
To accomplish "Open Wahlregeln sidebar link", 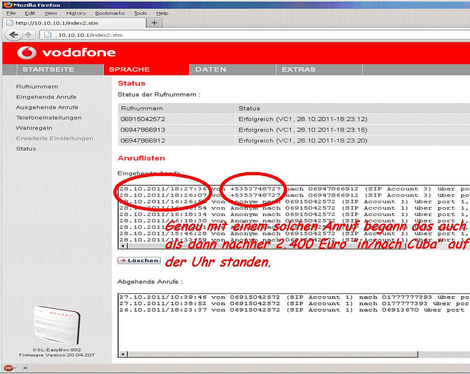I will (x=34, y=128).
